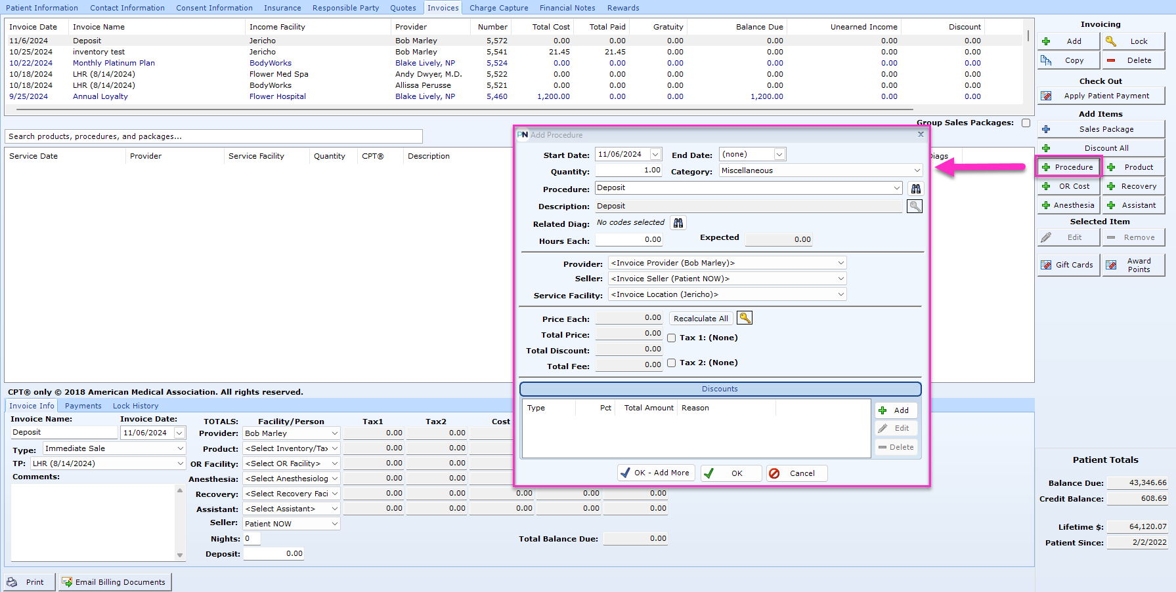The image size is (1176, 592).
Task: Enable the Tax 1 checkbox
Action: coord(671,338)
